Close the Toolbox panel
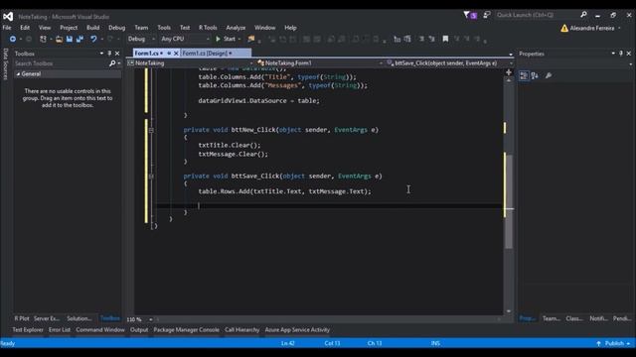This screenshot has height=357, width=636. point(117,54)
